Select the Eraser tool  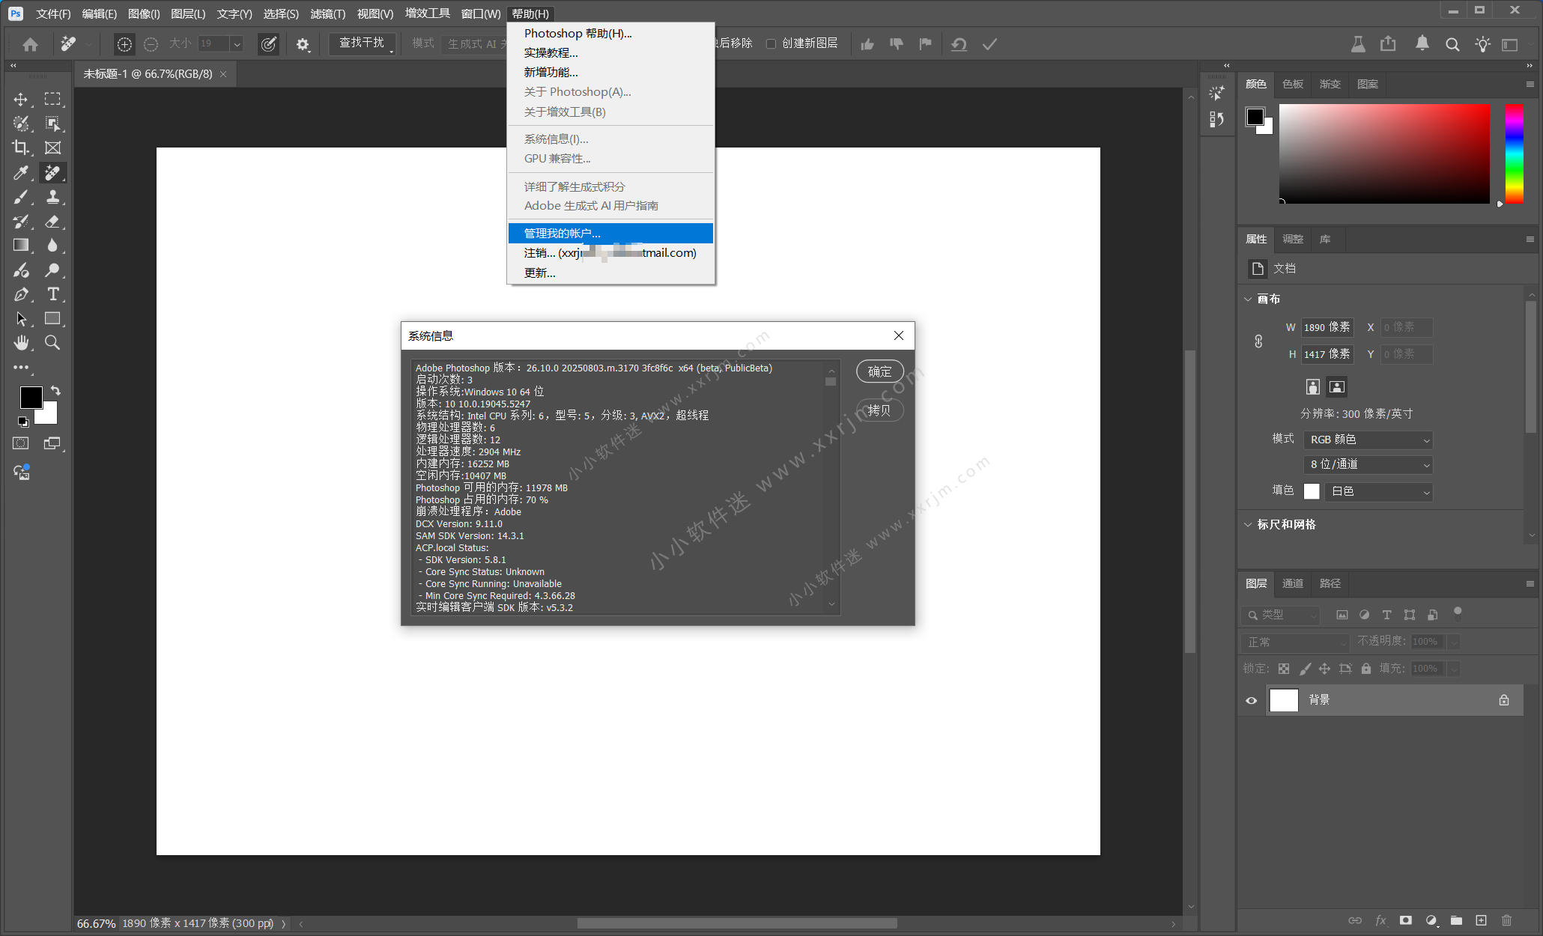click(x=52, y=222)
